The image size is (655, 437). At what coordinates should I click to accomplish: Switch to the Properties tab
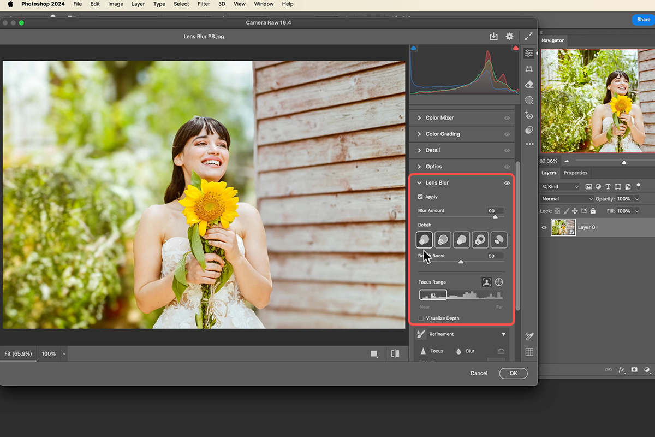575,173
